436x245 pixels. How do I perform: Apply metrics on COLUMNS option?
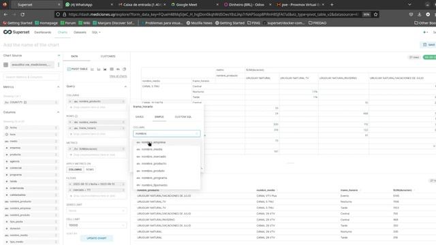point(75,169)
